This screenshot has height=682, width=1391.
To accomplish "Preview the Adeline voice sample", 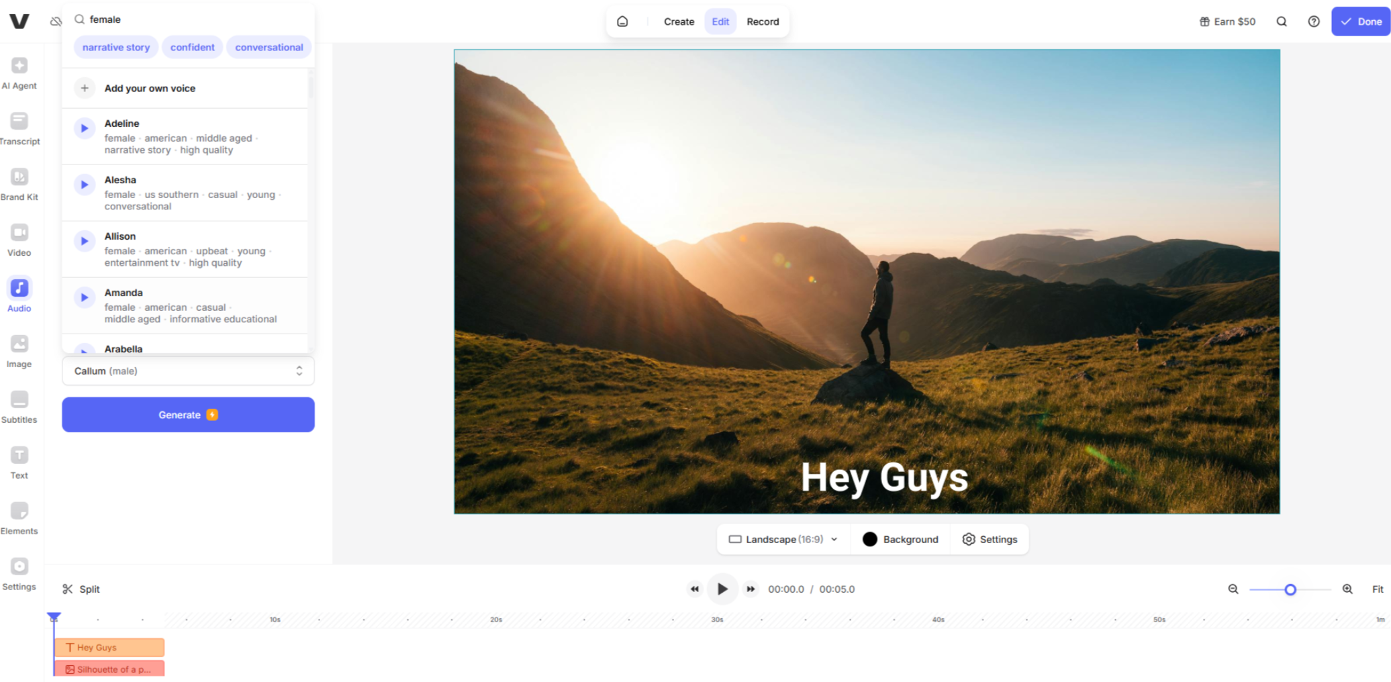I will (x=85, y=128).
